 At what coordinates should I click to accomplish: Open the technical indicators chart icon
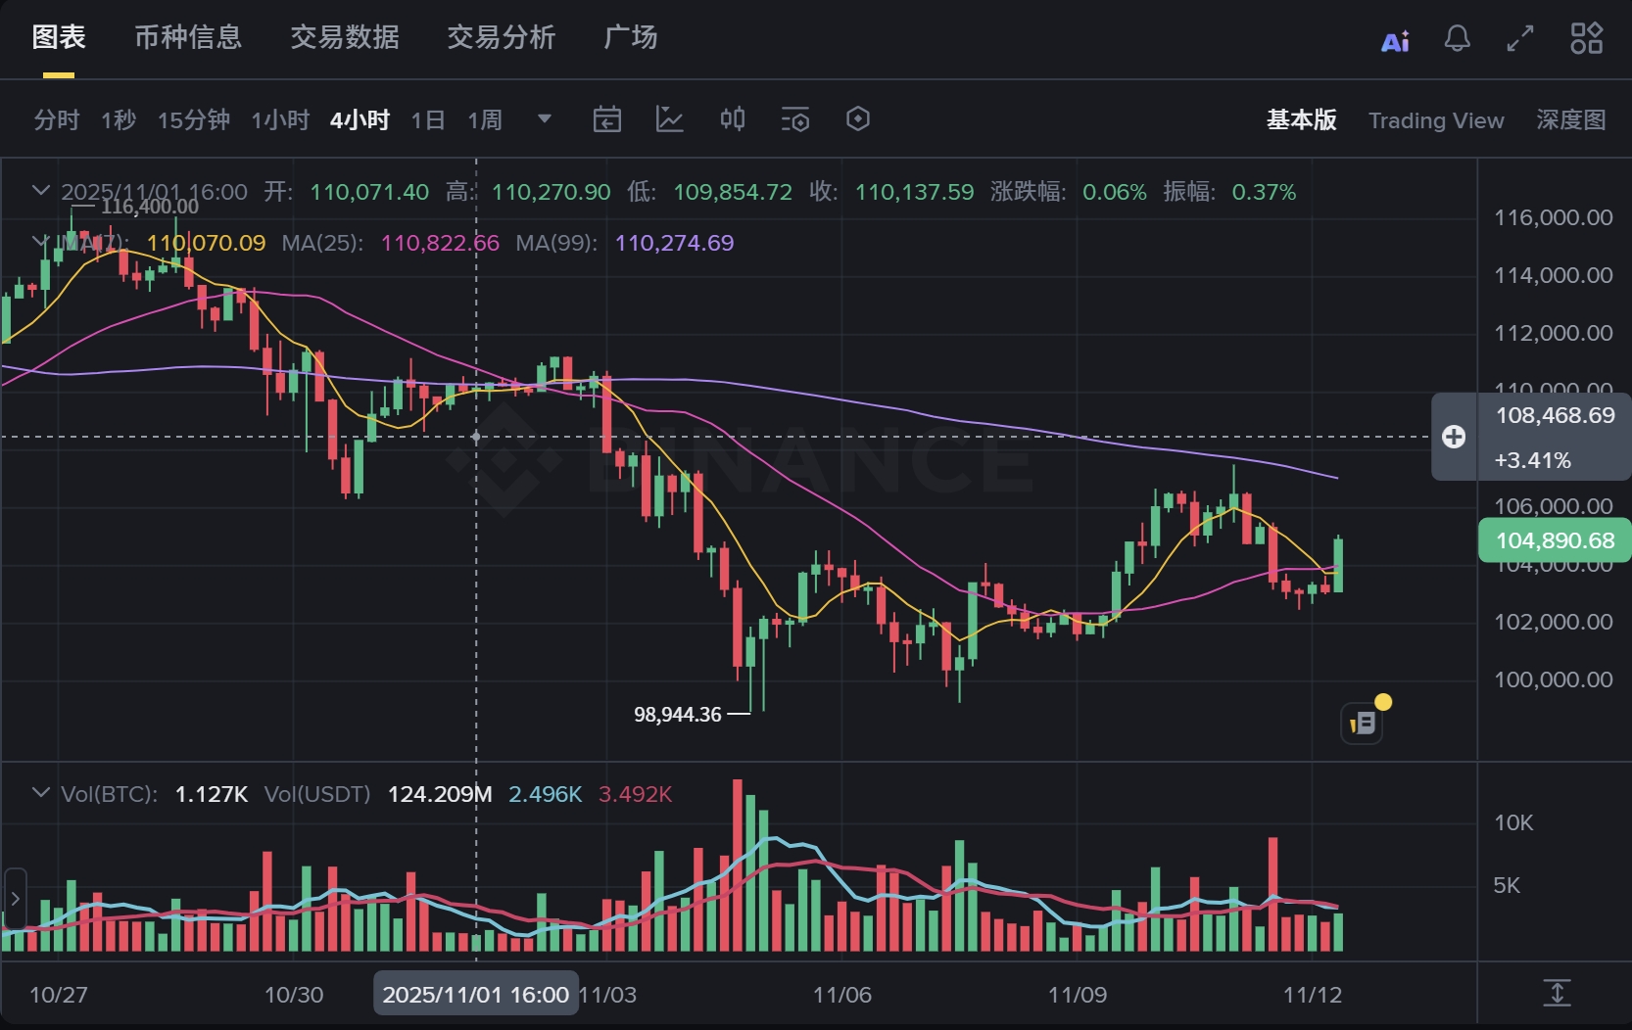point(670,119)
